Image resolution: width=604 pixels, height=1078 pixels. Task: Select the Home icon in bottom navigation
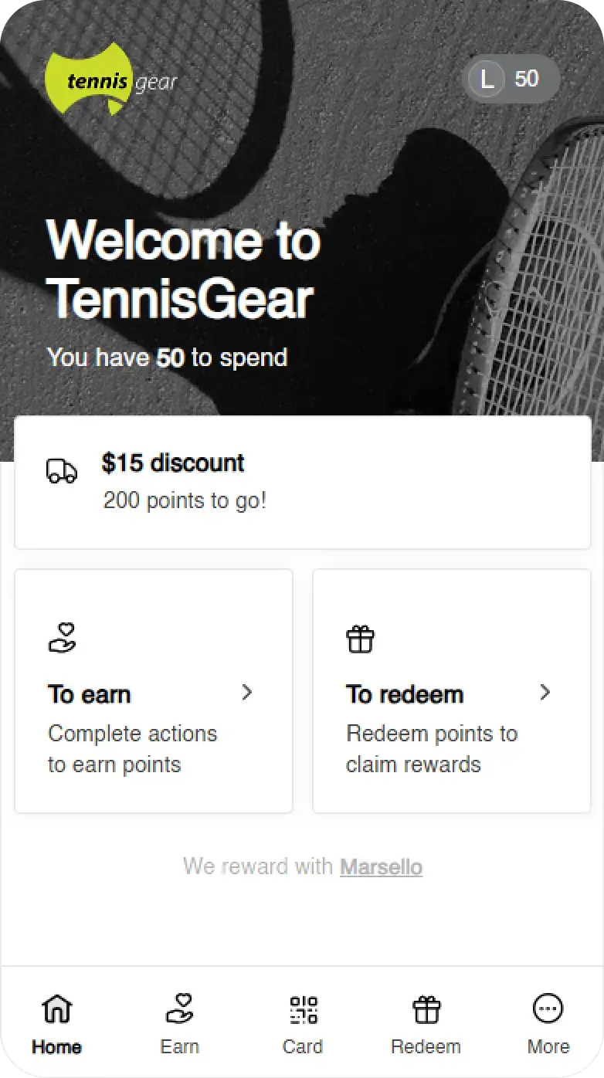[56, 1009]
